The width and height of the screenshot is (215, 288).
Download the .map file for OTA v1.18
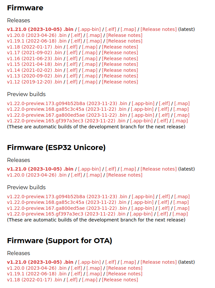click(90, 279)
